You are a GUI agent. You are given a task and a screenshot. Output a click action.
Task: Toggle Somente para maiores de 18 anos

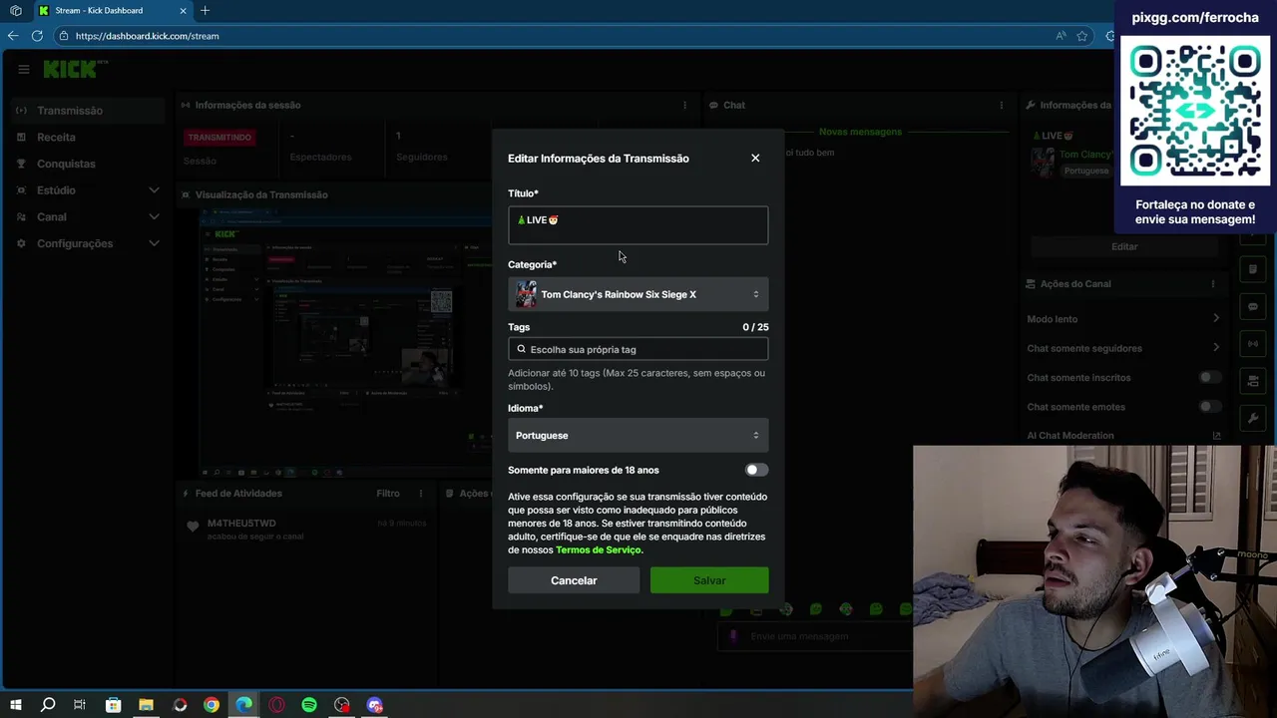756,470
